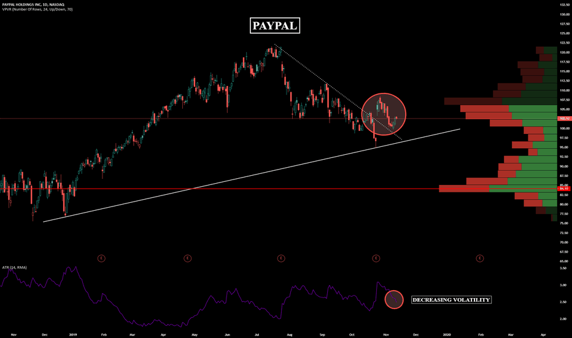Image resolution: width=572 pixels, height=338 pixels.
Task: Click the 130.00 price axis label
Action: (x=565, y=14)
